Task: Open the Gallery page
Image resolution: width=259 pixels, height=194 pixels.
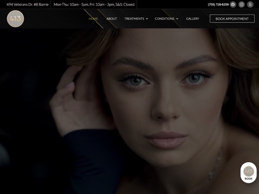Action: point(193,19)
